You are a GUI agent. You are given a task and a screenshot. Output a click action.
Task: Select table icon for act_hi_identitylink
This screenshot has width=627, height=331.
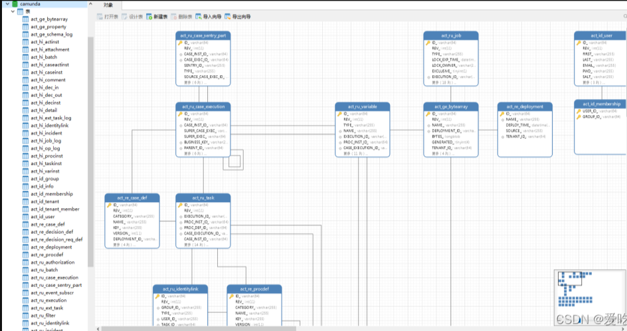coord(26,126)
